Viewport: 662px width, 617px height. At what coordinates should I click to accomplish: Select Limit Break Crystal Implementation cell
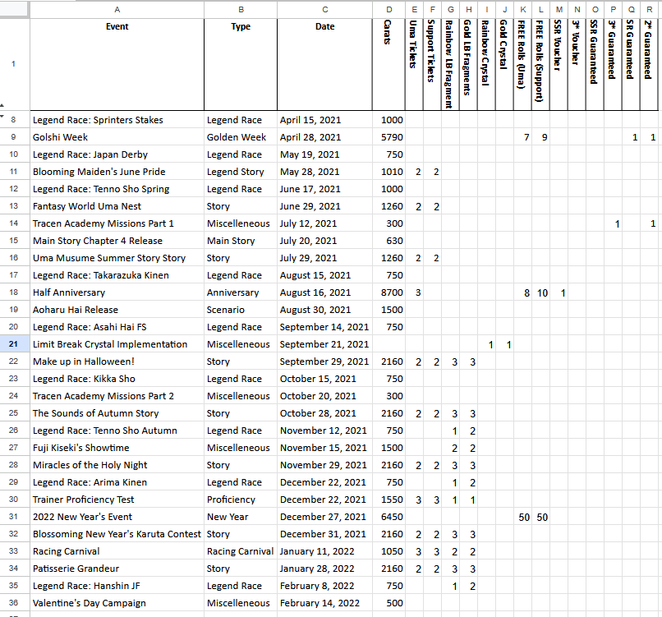click(x=117, y=344)
